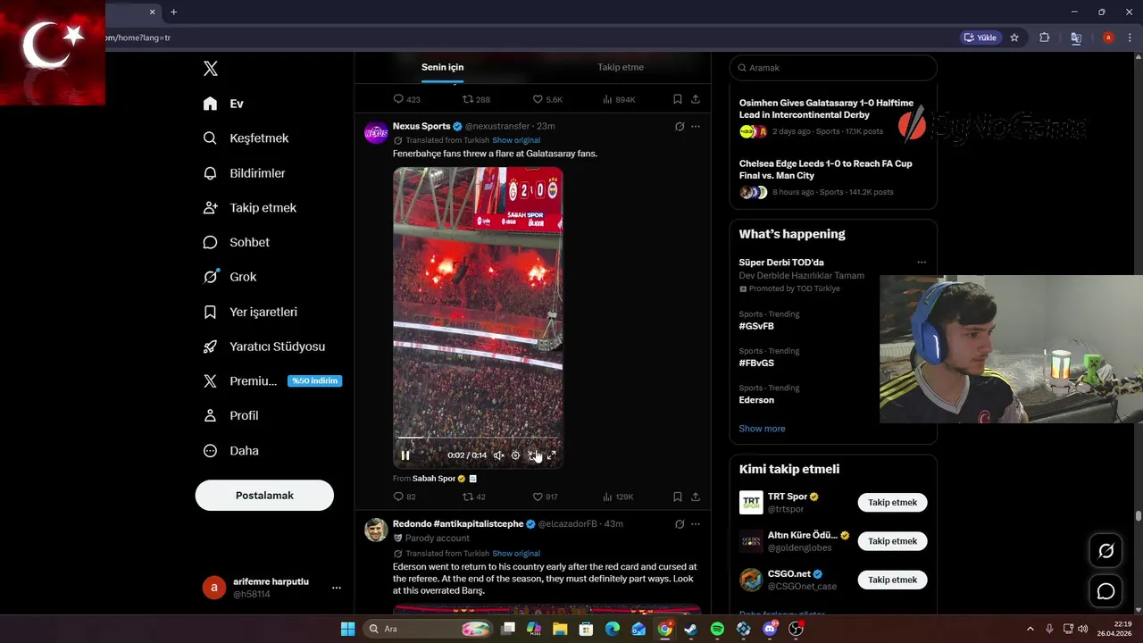Image resolution: width=1143 pixels, height=643 pixels.
Task: Bookmark the top post with 894K views
Action: click(678, 99)
